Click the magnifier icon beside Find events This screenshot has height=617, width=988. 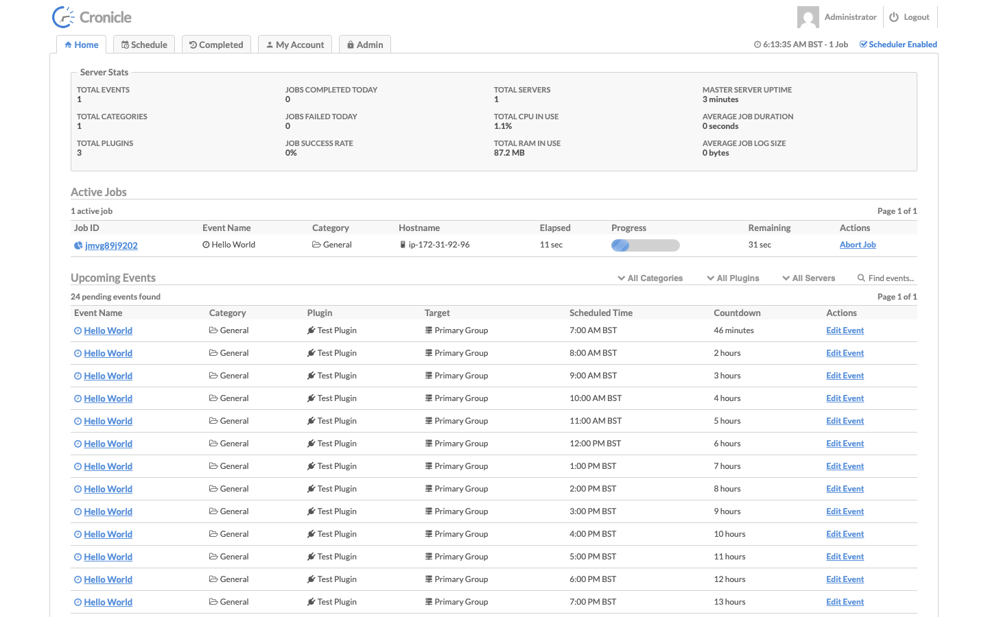tap(861, 278)
